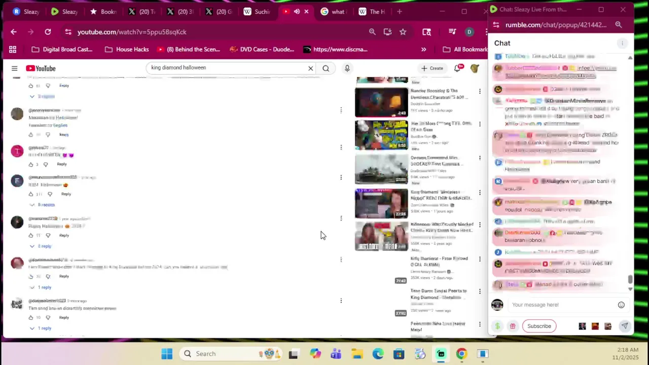Click the search icon in the Rumble popup bar

[619, 24]
